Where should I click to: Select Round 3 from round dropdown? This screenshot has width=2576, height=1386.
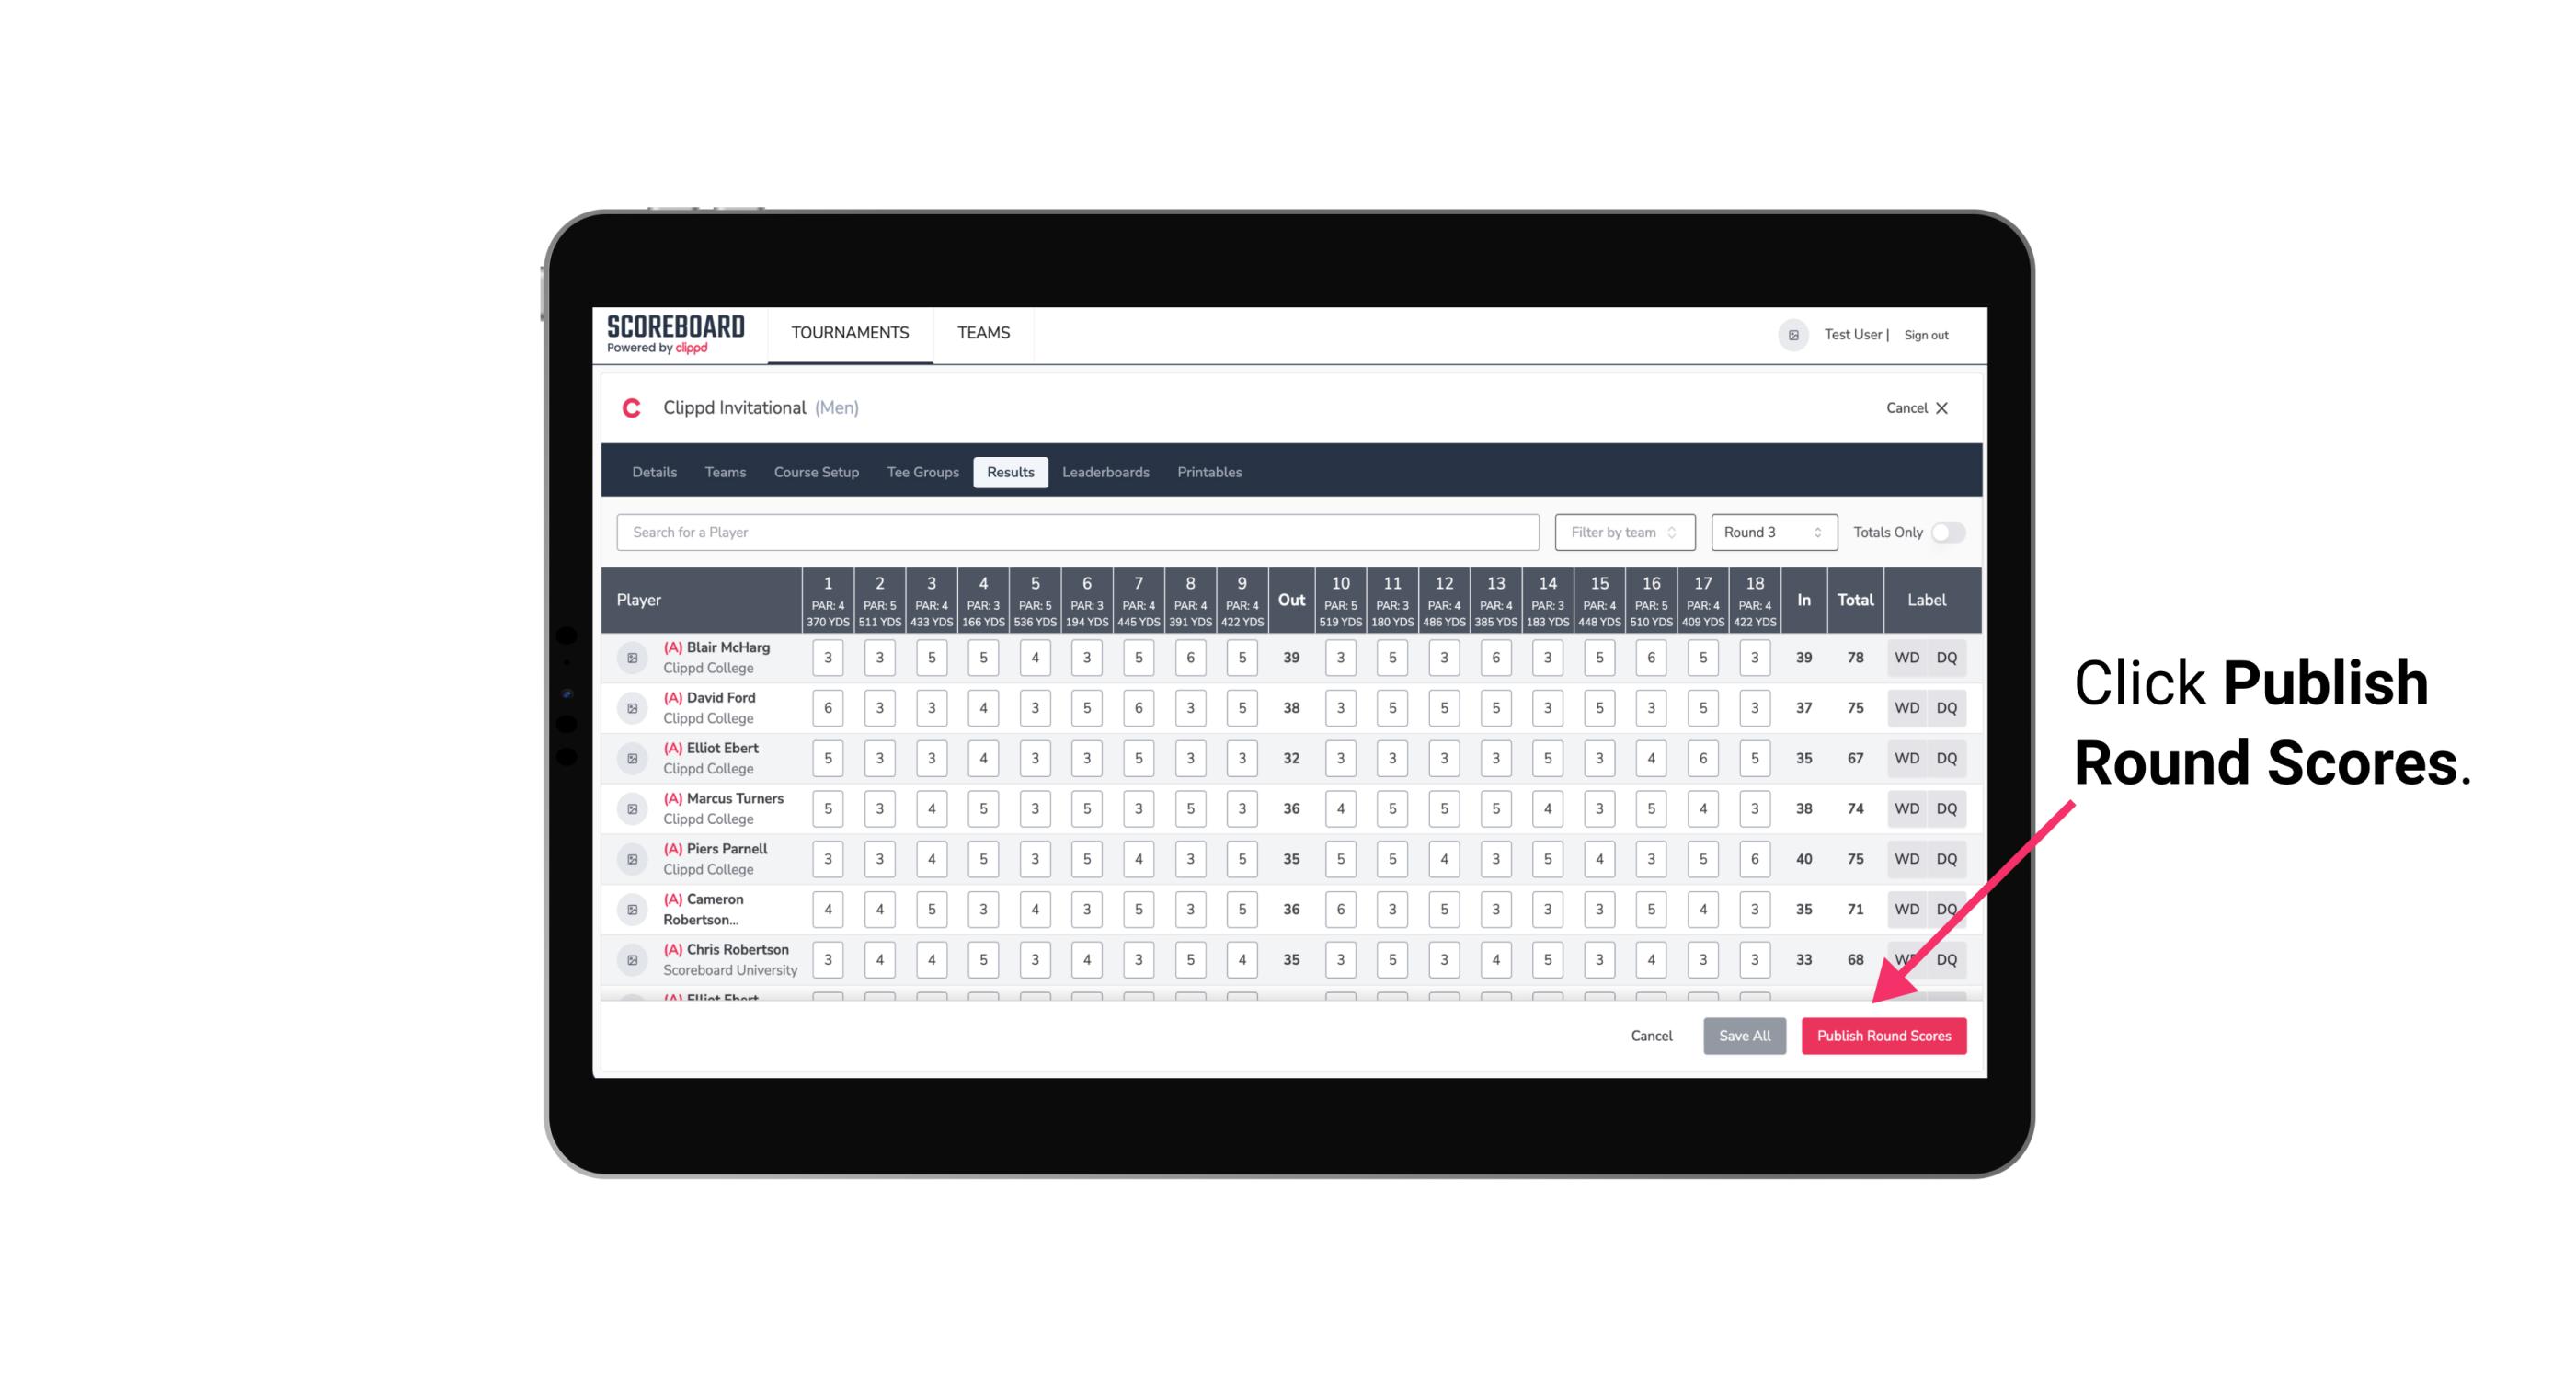pos(1772,531)
